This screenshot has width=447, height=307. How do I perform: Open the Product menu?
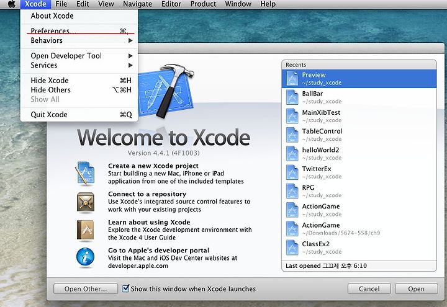click(203, 4)
